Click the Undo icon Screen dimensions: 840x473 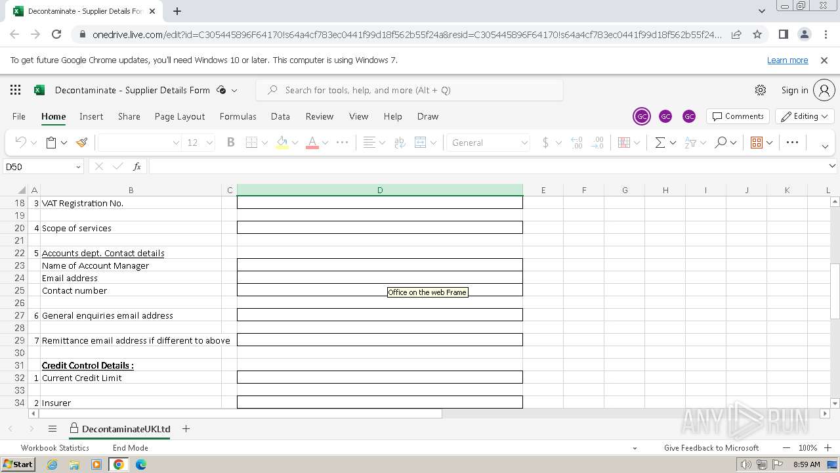tap(21, 143)
